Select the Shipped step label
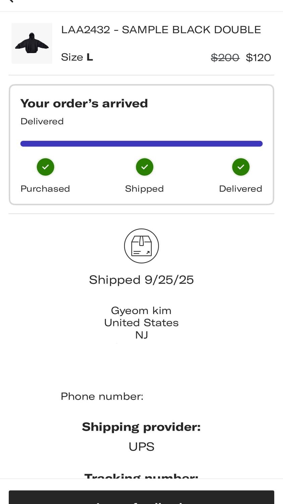This screenshot has width=283, height=504. click(145, 189)
